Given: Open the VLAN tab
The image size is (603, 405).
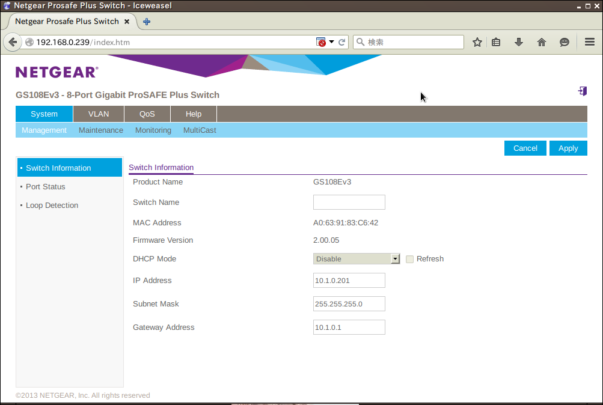Looking at the screenshot, I should [99, 114].
